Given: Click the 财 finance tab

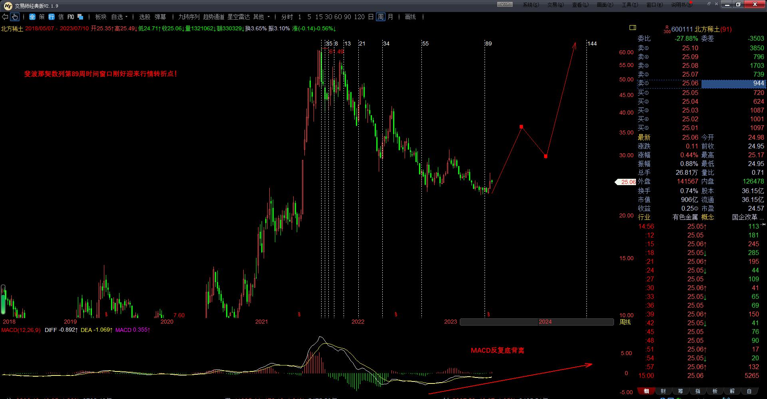Looking at the screenshot, I should (663, 391).
